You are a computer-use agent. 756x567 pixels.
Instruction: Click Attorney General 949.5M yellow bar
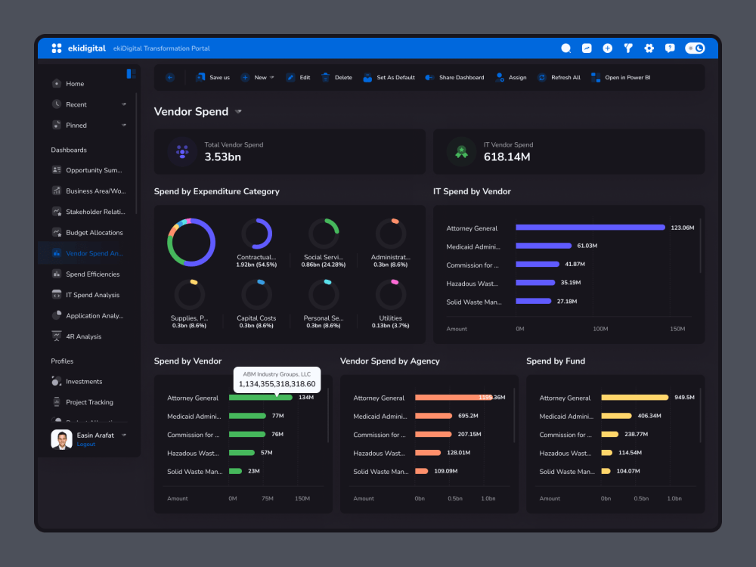click(x=634, y=398)
